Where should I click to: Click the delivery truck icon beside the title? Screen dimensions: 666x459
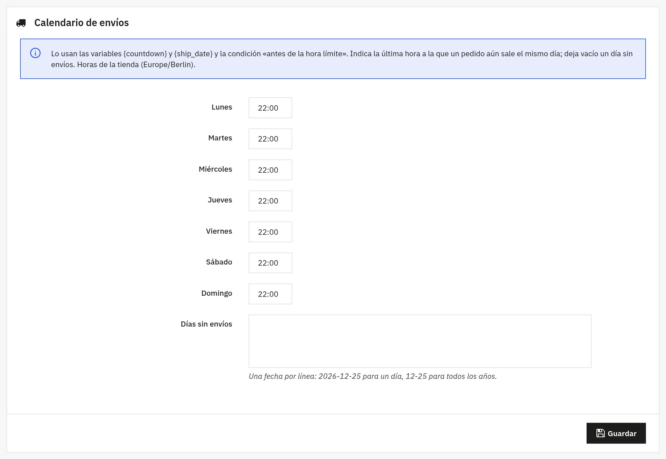click(21, 23)
